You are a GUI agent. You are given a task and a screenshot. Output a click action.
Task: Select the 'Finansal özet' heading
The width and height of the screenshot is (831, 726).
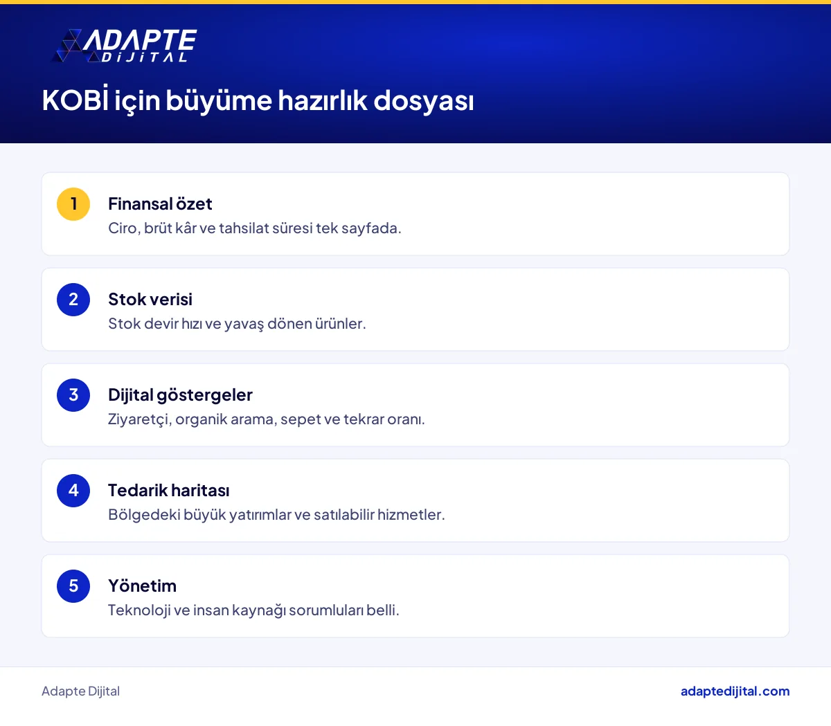[160, 203]
